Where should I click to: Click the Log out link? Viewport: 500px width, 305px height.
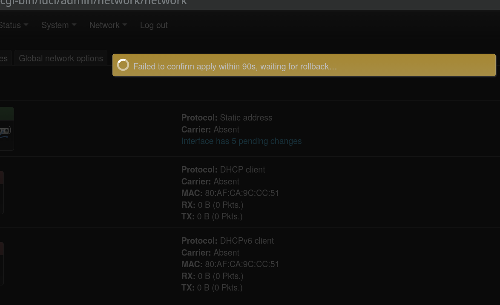coord(154,25)
